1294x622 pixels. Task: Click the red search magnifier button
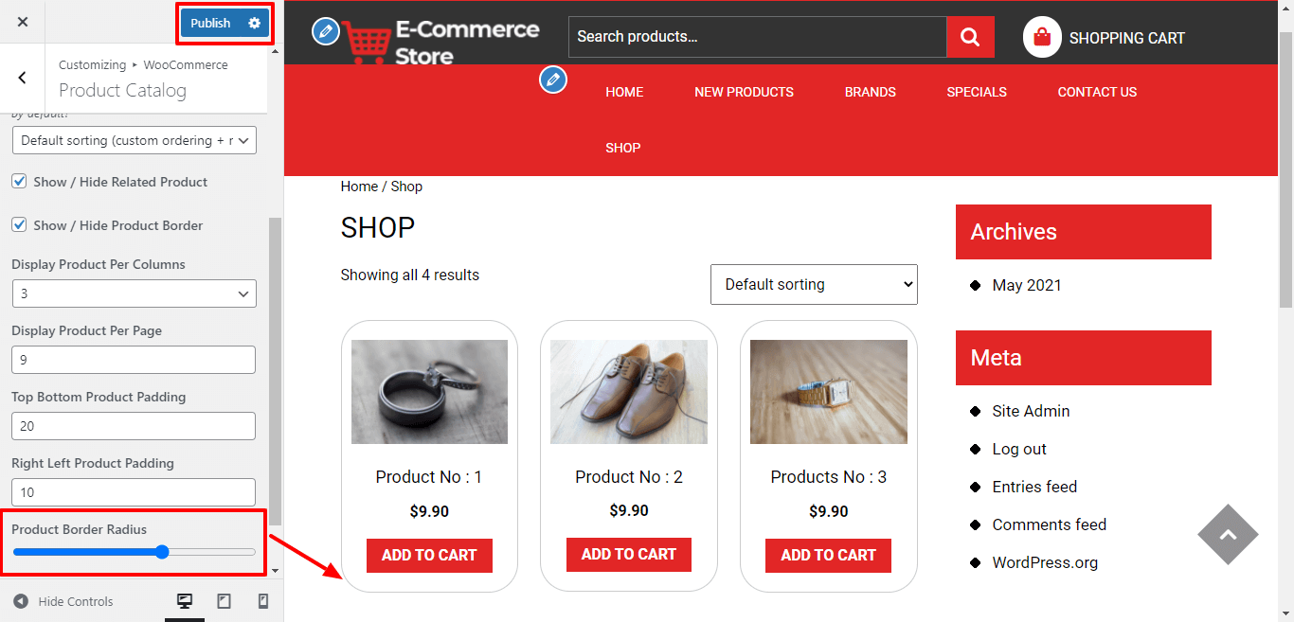(970, 37)
